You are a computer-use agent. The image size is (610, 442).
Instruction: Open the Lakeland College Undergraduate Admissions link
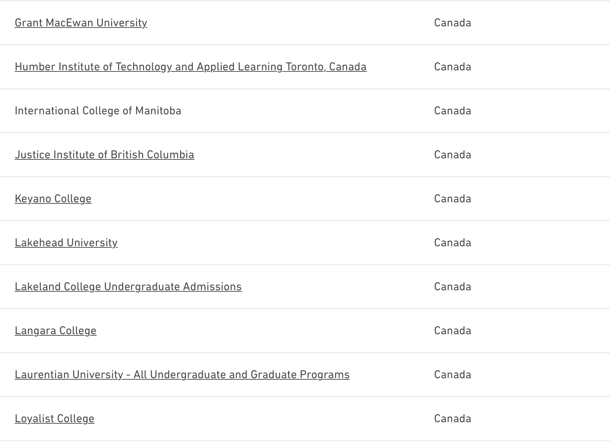coord(128,287)
